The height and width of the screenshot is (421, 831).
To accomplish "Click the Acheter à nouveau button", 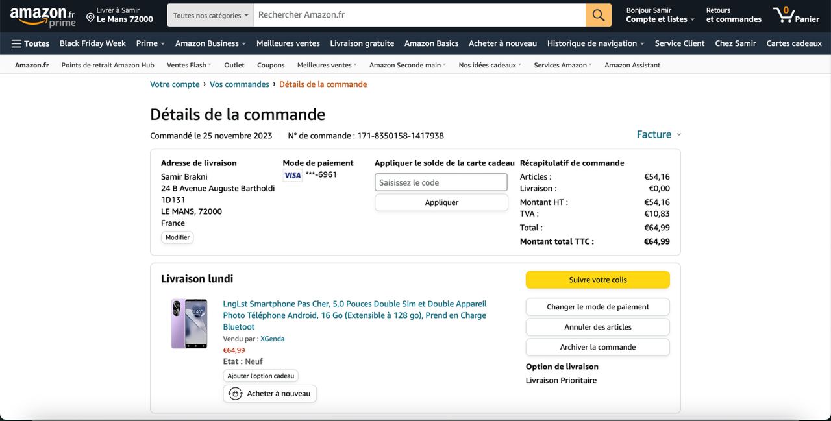I will point(269,394).
